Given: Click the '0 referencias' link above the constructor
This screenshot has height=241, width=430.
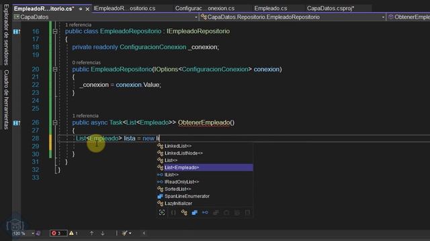Looking at the screenshot, I should [x=87, y=62].
